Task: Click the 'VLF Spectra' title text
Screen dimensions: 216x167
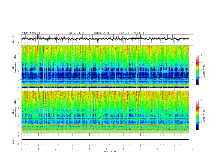Action: coord(31,33)
